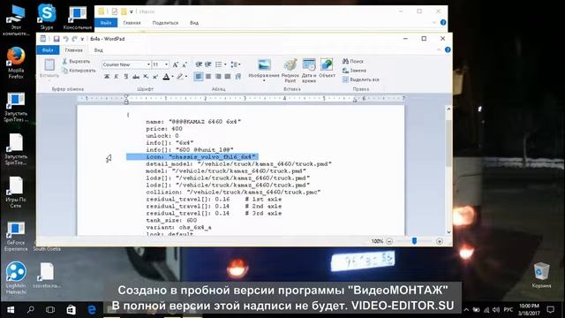Viewport: 565px width, 318px height.
Task: Open the Файл tab in Explorer window
Action: (x=106, y=23)
